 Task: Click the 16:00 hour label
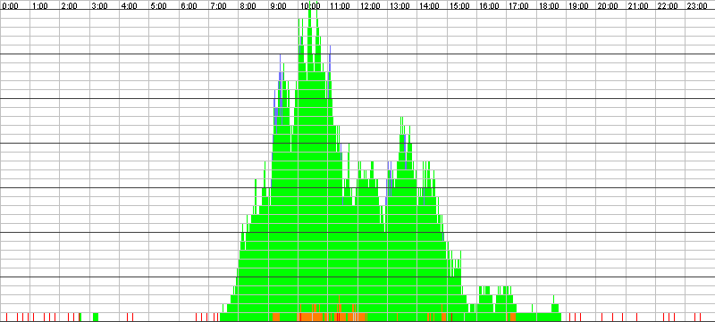pos(489,7)
